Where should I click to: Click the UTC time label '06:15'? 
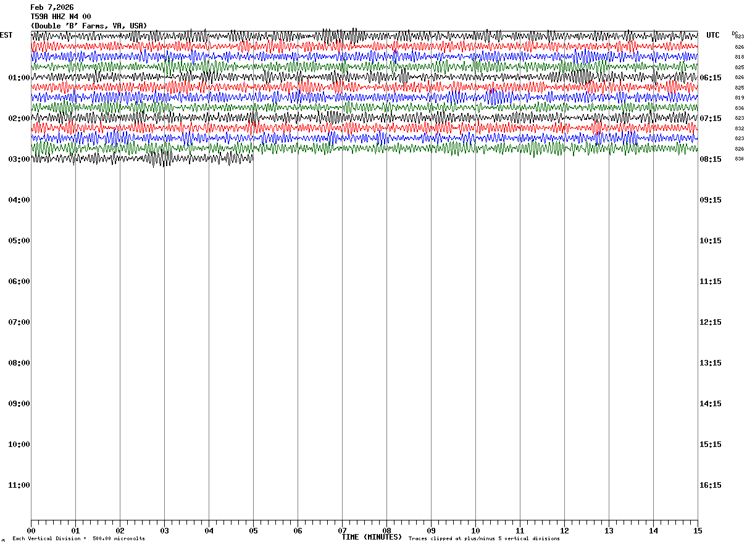click(x=711, y=78)
